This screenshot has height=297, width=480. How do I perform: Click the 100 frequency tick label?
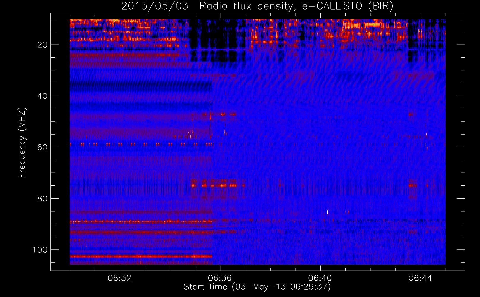(x=40, y=250)
